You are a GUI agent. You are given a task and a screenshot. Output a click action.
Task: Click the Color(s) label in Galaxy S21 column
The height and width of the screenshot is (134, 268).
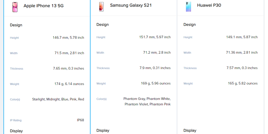click(101, 99)
